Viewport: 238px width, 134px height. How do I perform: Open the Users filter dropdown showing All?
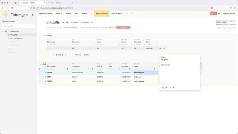108,48
